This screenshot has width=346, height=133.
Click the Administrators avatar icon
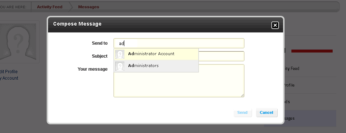pos(120,66)
